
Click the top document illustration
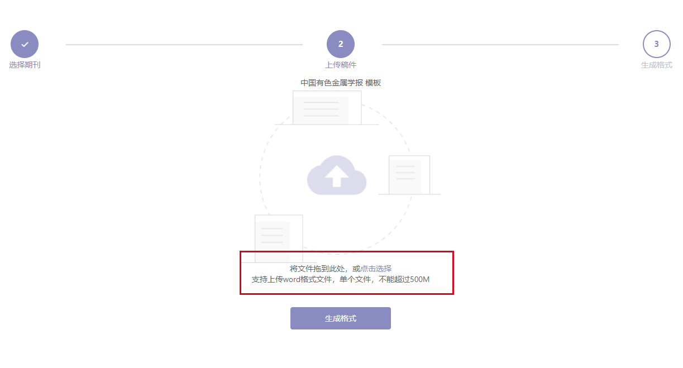[x=327, y=108]
